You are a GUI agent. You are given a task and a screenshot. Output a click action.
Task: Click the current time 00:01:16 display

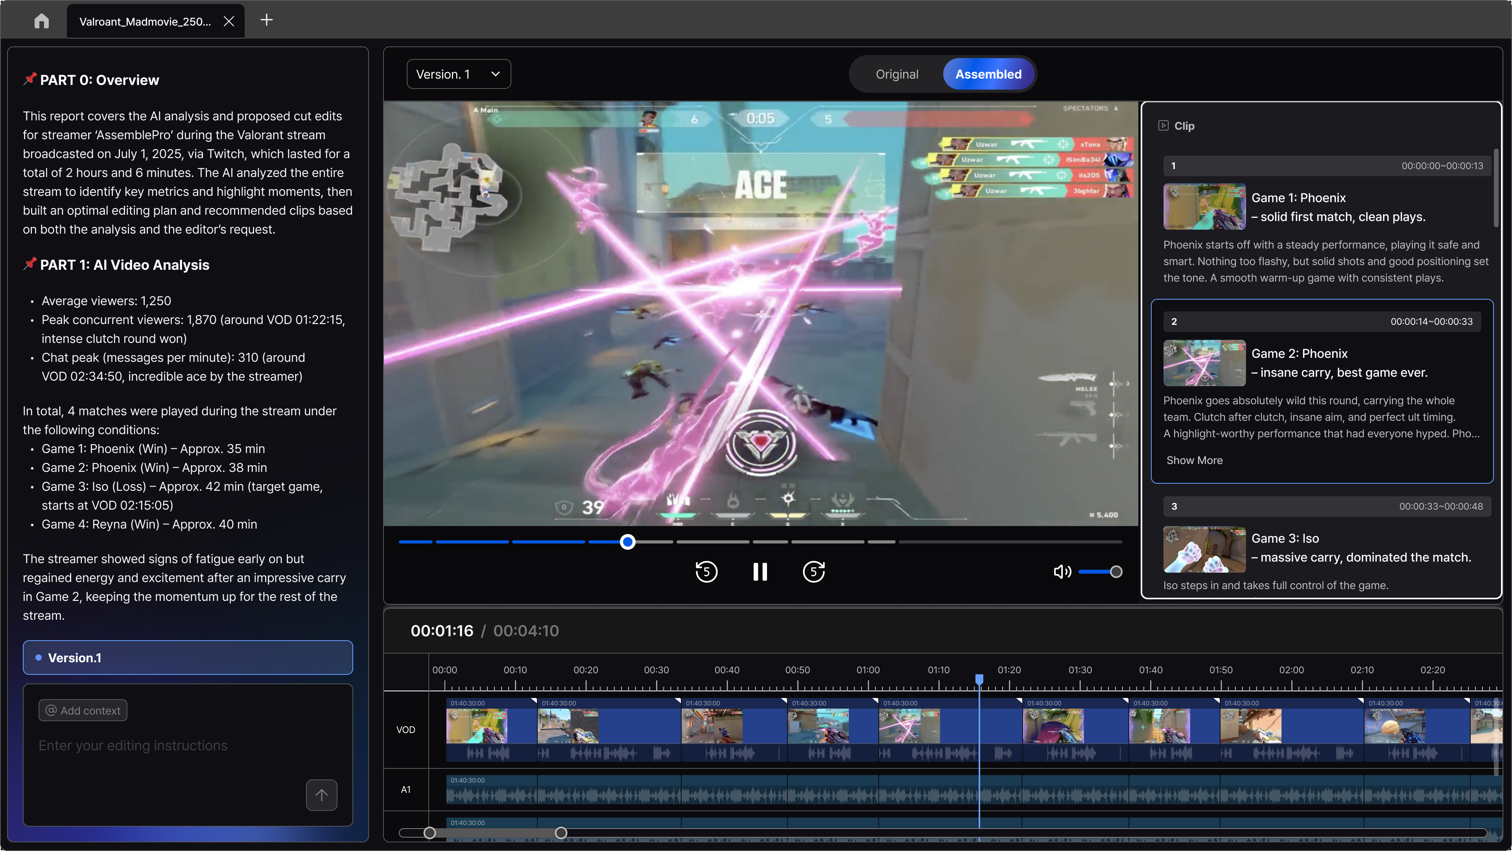[x=441, y=630]
